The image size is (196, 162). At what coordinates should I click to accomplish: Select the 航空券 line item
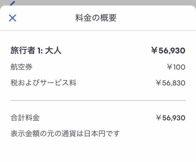click(22, 67)
